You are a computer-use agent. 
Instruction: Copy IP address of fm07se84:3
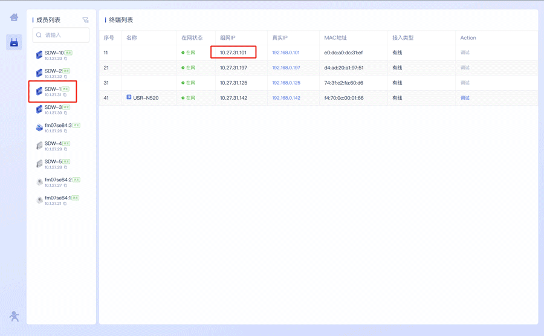[x=65, y=131]
